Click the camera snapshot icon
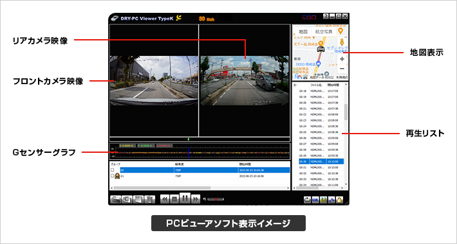457x244 pixels. point(127,200)
